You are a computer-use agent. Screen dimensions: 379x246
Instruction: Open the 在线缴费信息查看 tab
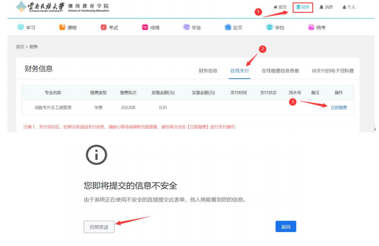coord(280,71)
